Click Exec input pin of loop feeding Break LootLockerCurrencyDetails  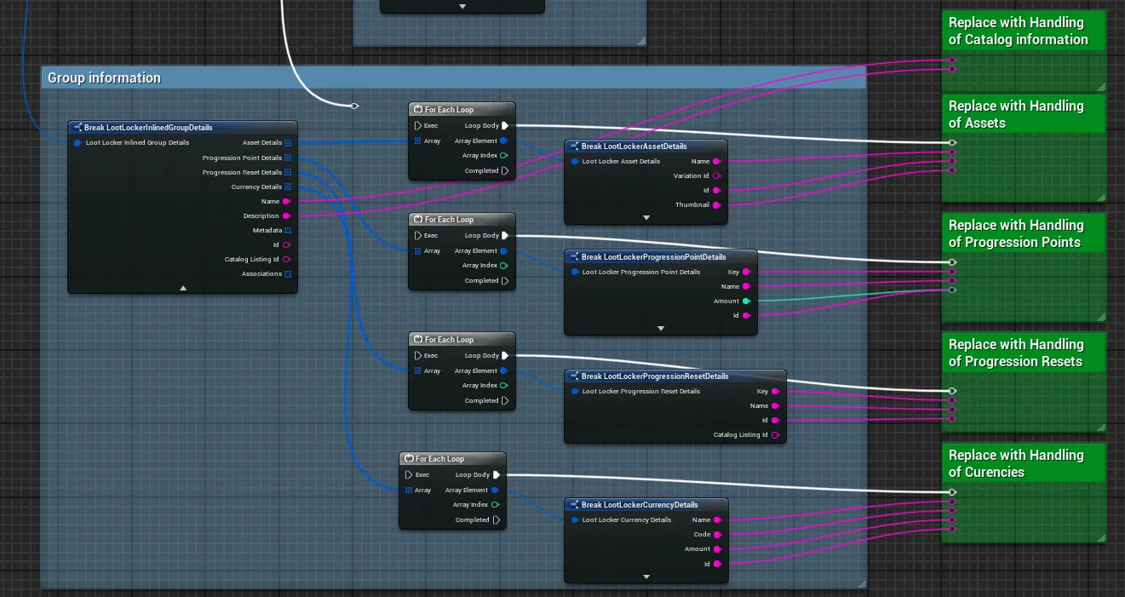coord(409,475)
